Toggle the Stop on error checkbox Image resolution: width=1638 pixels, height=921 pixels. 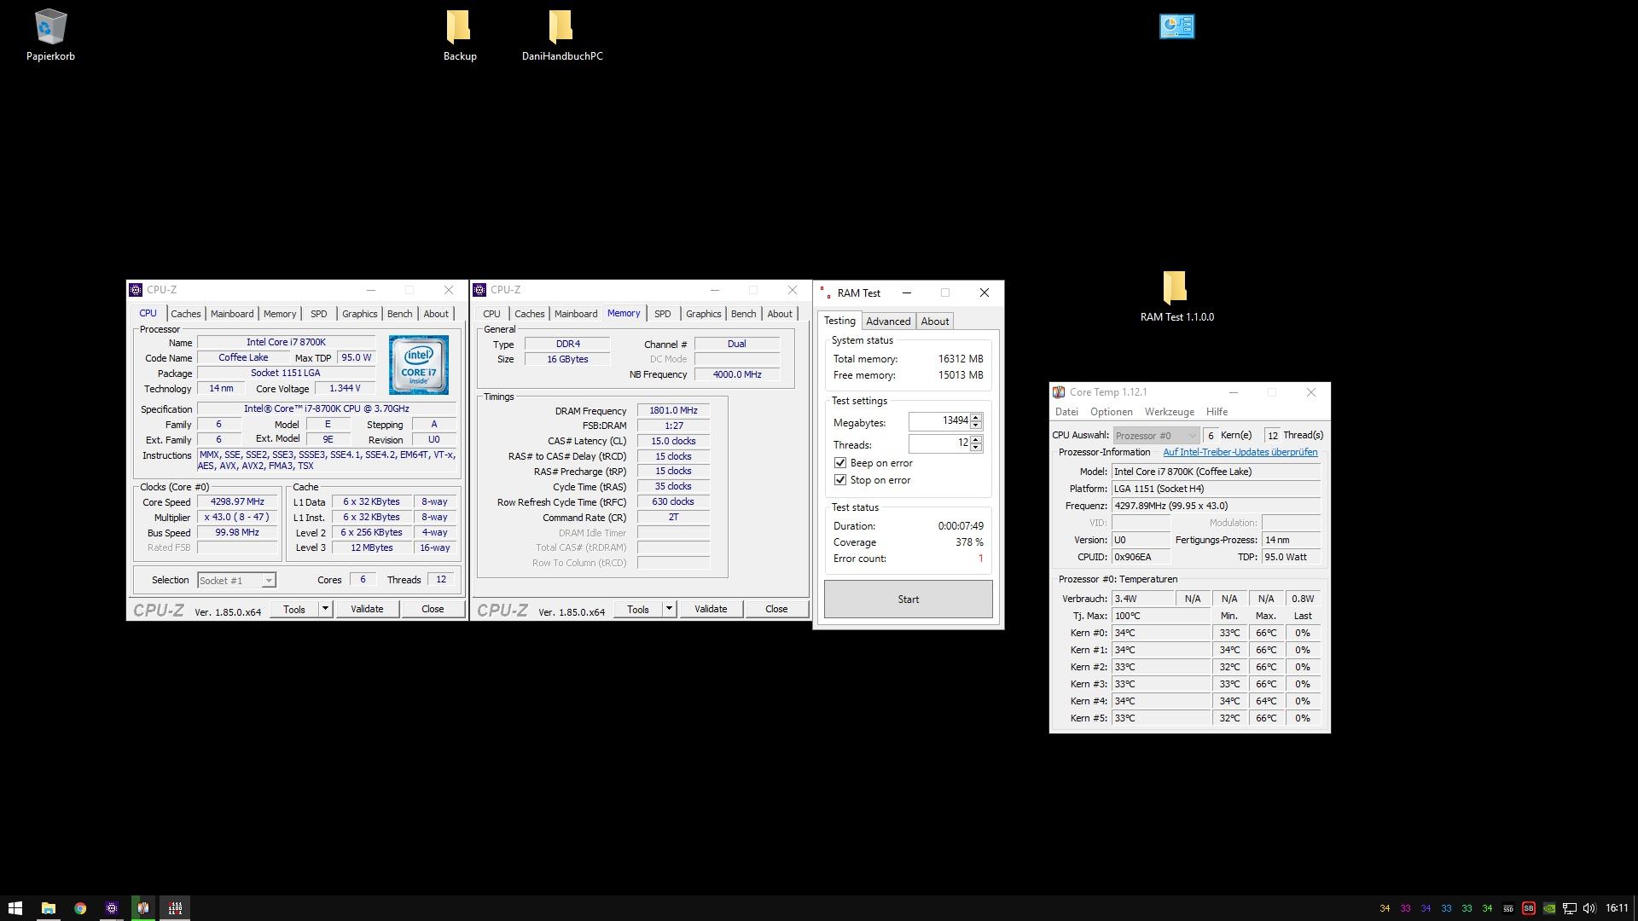[x=840, y=480]
